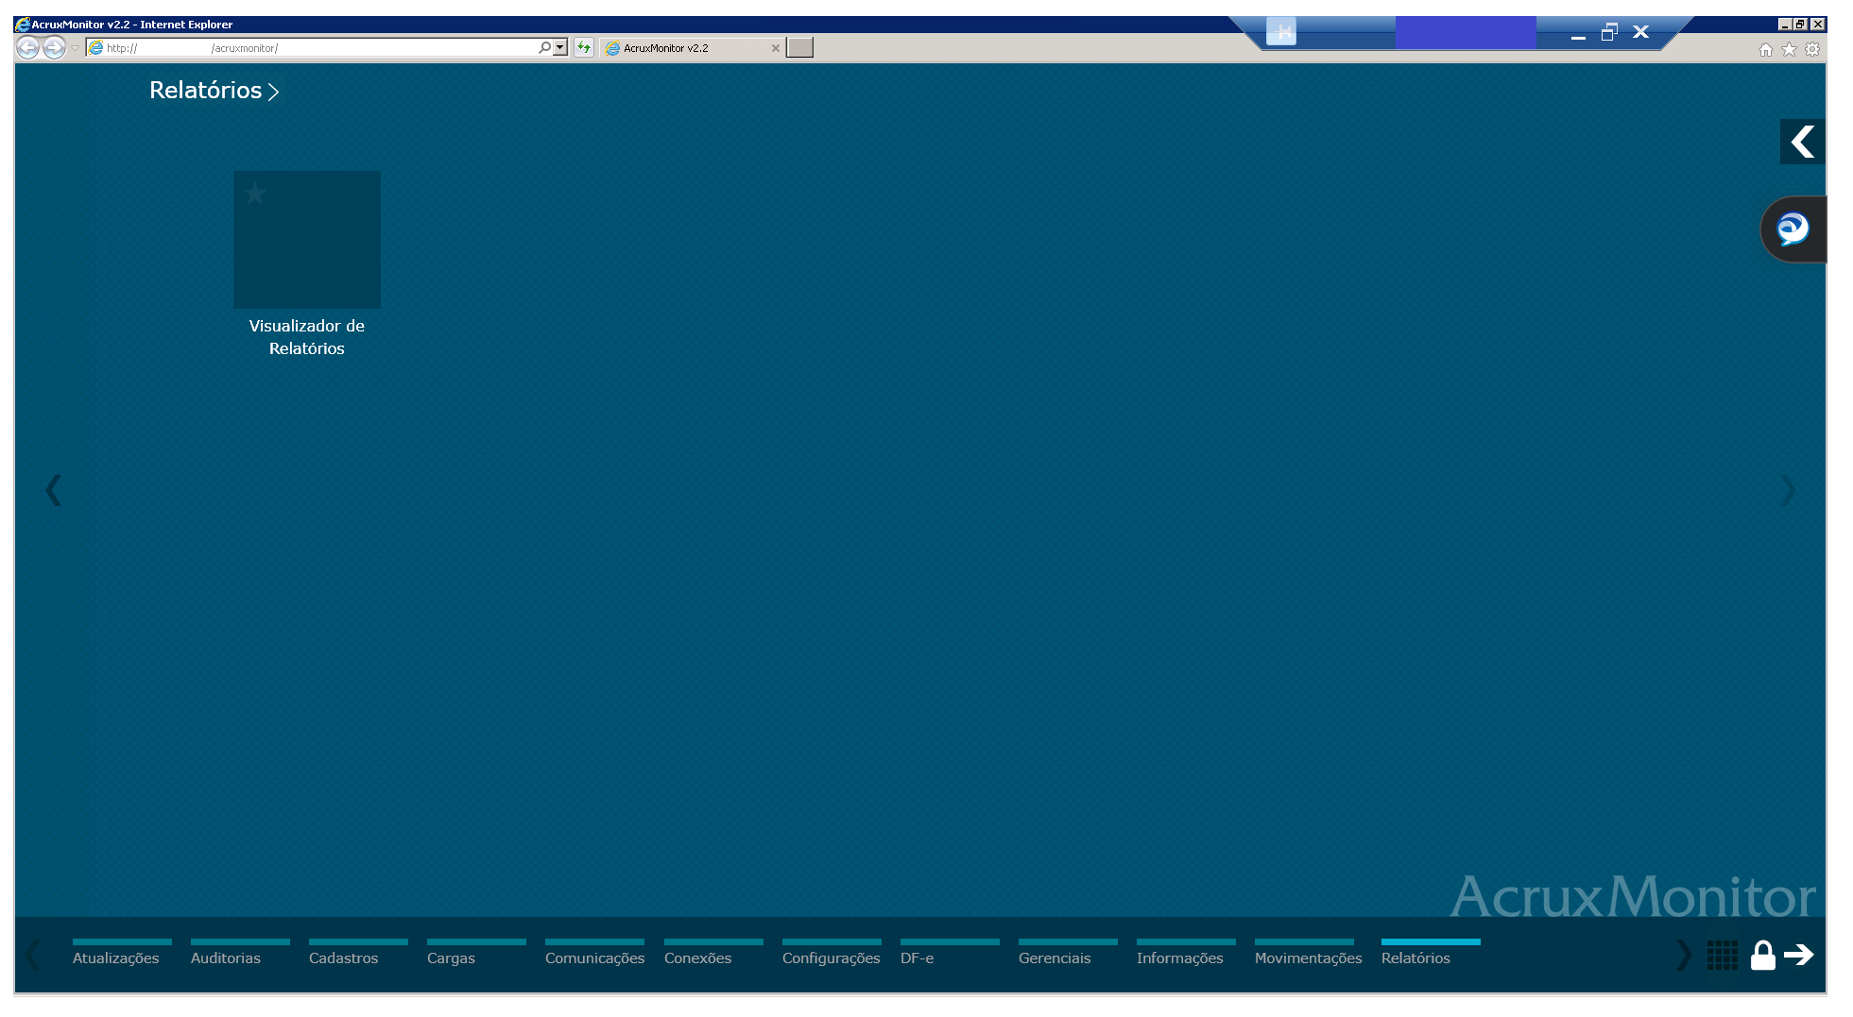Open the chat support bubble icon
Image resolution: width=1853 pixels, height=1017 pixels.
click(1793, 229)
